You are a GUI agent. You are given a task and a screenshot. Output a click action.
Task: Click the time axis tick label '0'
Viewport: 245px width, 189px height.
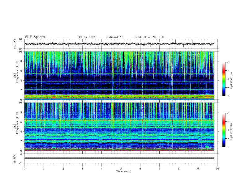24,169
